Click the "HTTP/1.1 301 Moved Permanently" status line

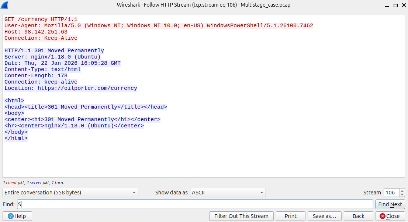tap(54, 51)
